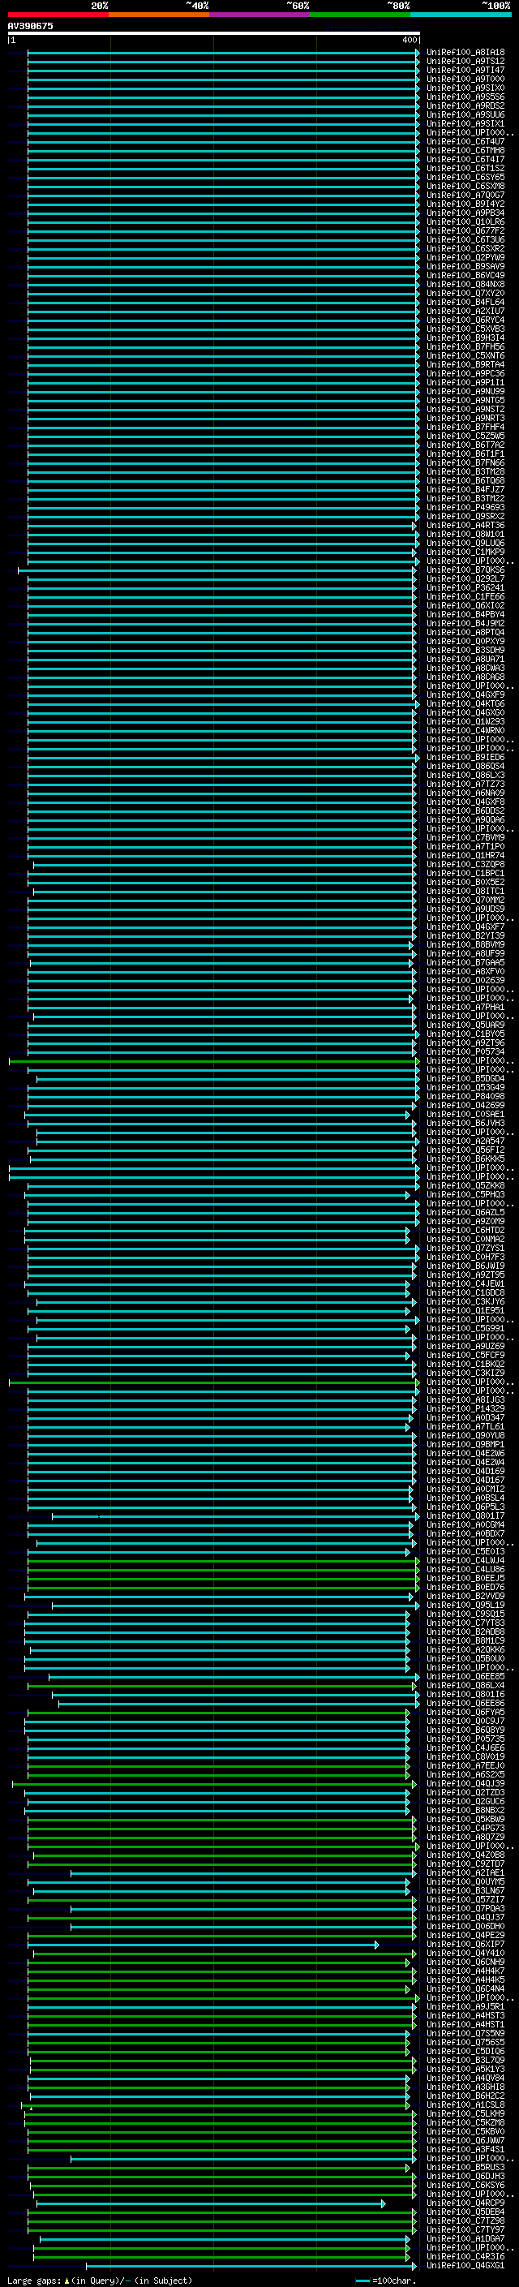The height and width of the screenshot is (2287, 519).
Task: Open the UniRef100_C3ZQP8 entry
Action: point(465,864)
